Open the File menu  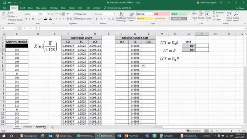[x=5, y=8]
